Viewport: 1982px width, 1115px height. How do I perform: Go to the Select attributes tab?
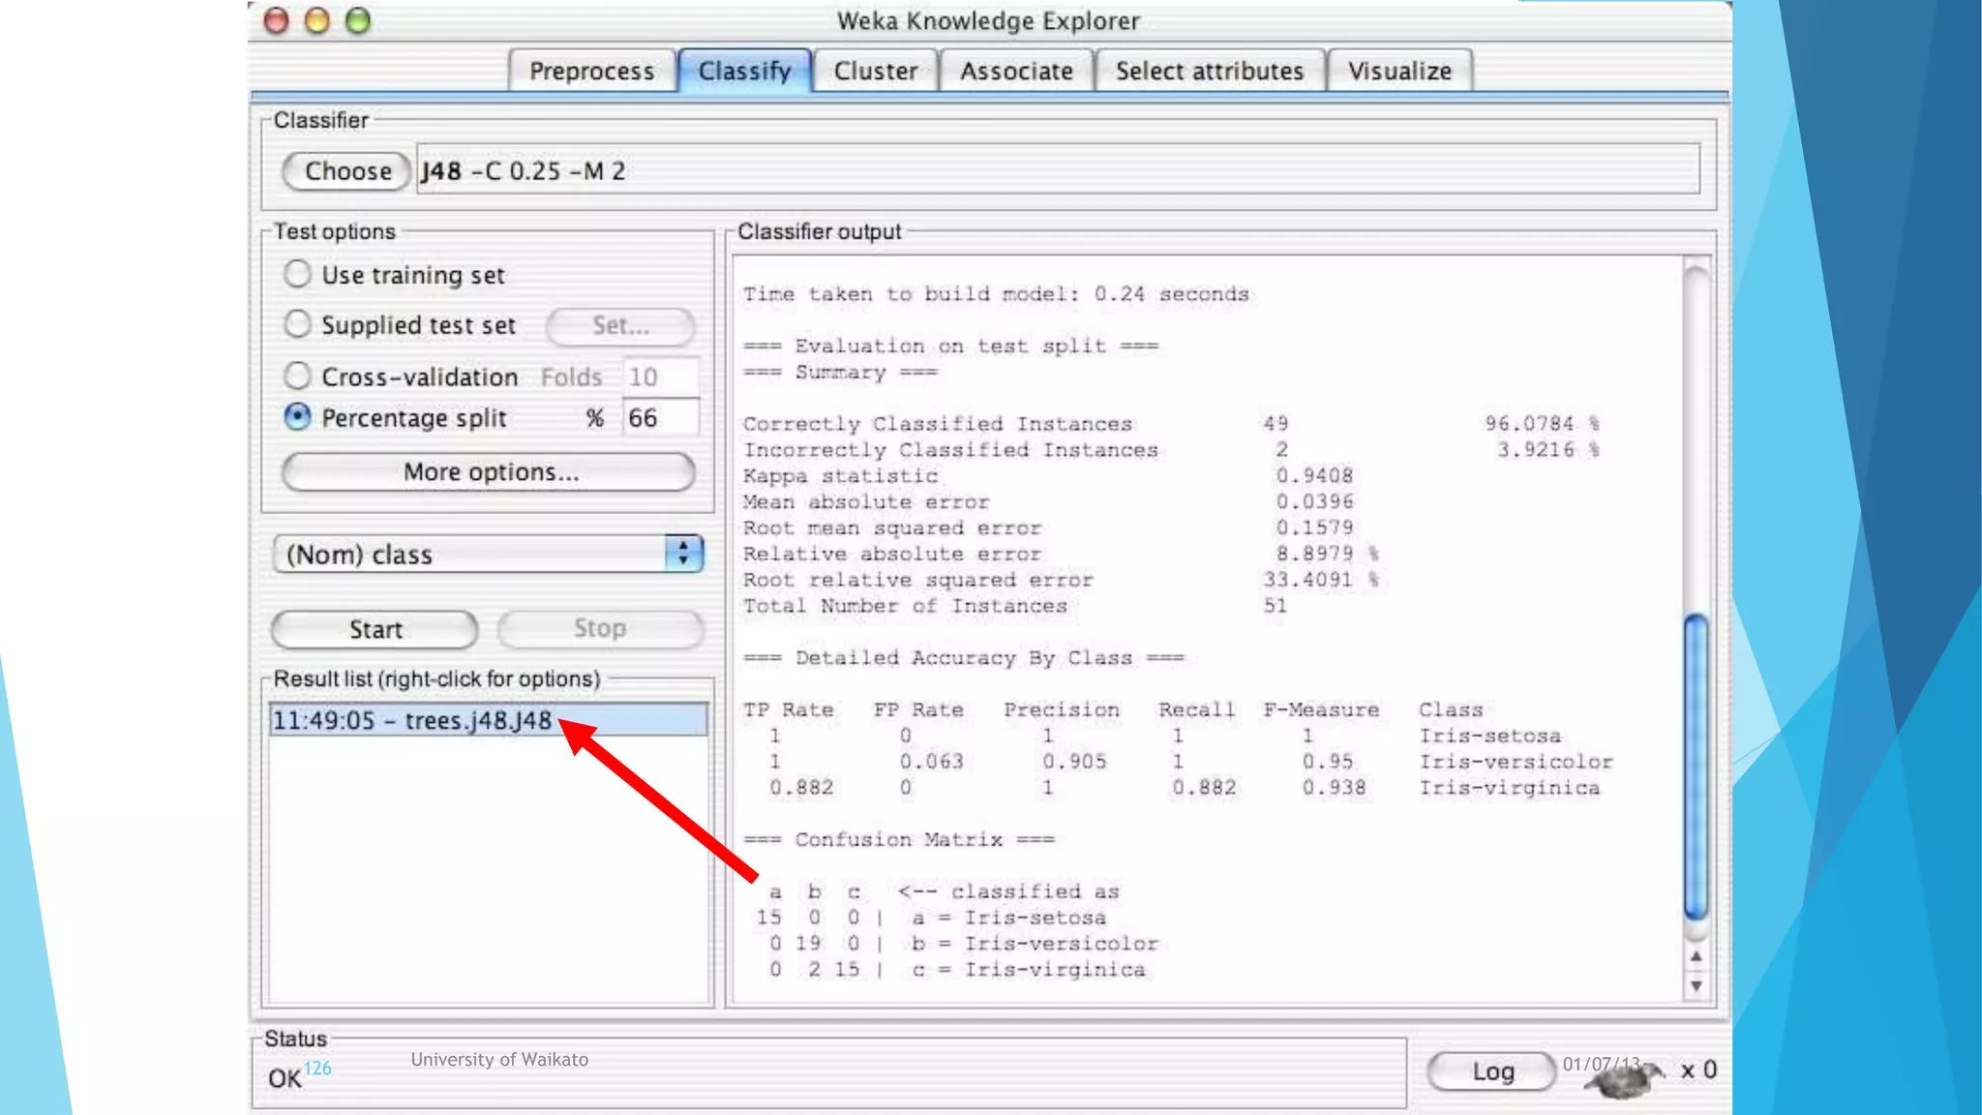point(1209,71)
